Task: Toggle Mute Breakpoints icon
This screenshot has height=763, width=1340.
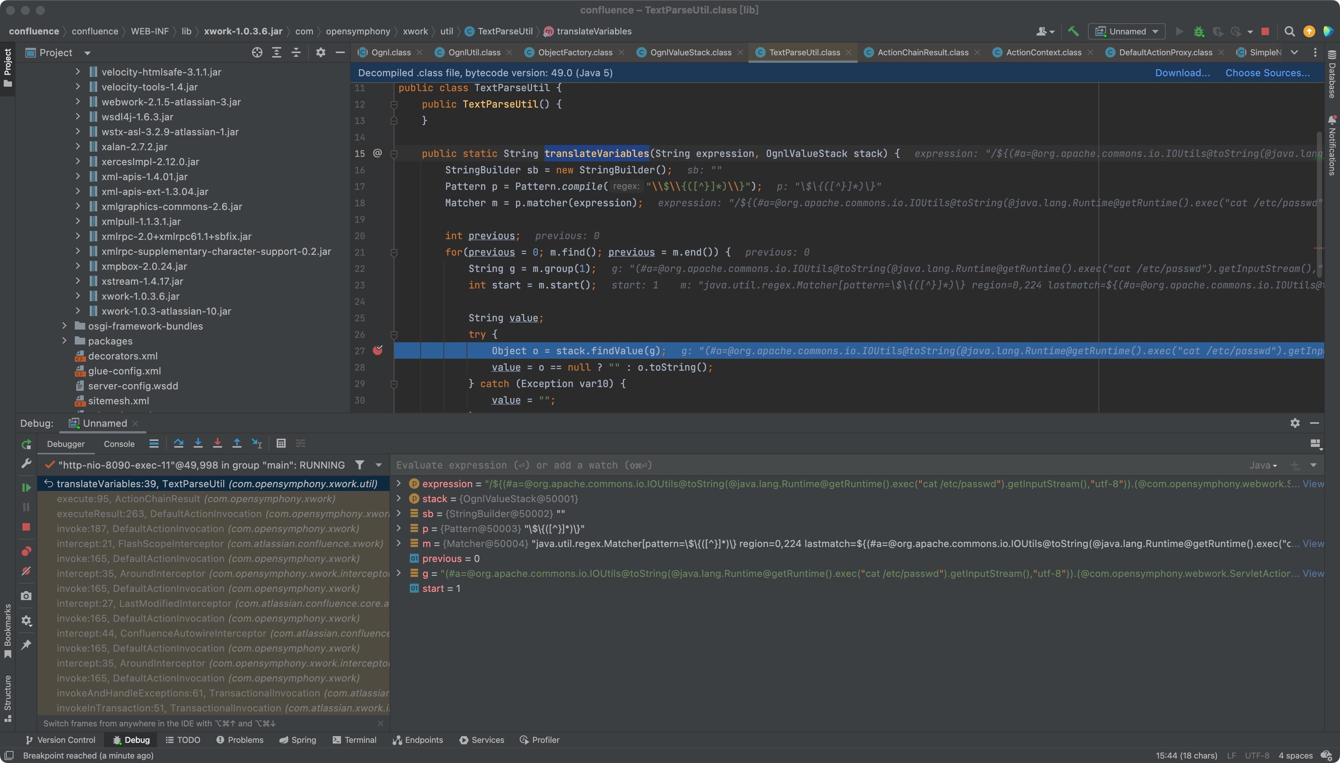Action: pos(26,571)
